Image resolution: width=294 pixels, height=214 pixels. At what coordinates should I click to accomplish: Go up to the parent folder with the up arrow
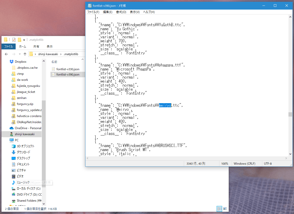pos(25,54)
